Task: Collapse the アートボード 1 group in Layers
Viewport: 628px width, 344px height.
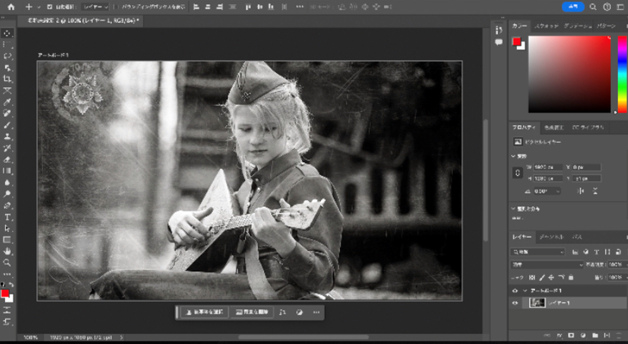Action: point(524,290)
